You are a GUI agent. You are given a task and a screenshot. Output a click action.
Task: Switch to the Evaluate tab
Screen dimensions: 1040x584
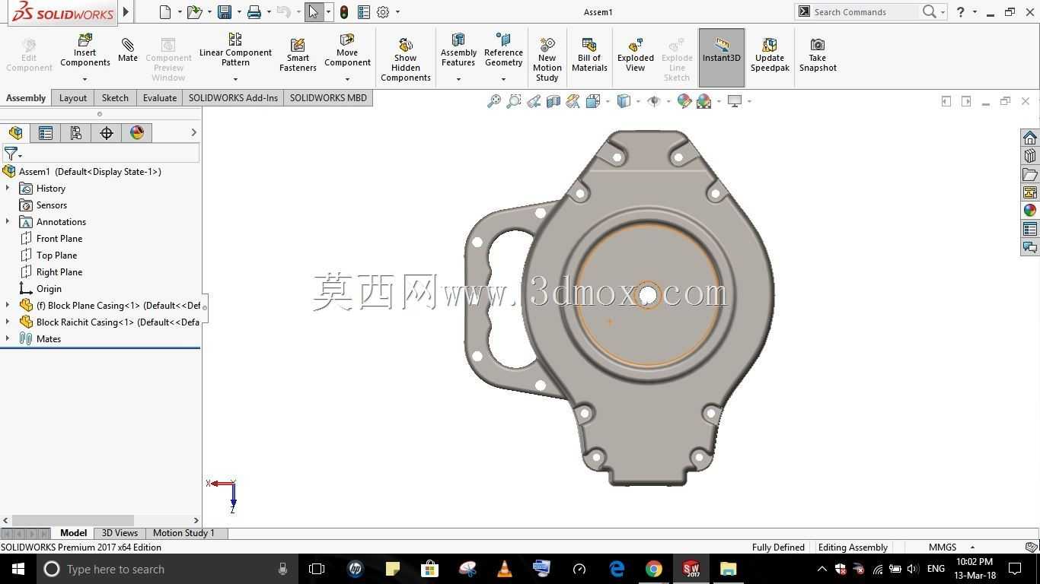(160, 98)
